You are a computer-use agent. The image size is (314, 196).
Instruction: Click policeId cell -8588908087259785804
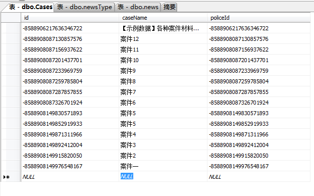[x=259, y=81]
